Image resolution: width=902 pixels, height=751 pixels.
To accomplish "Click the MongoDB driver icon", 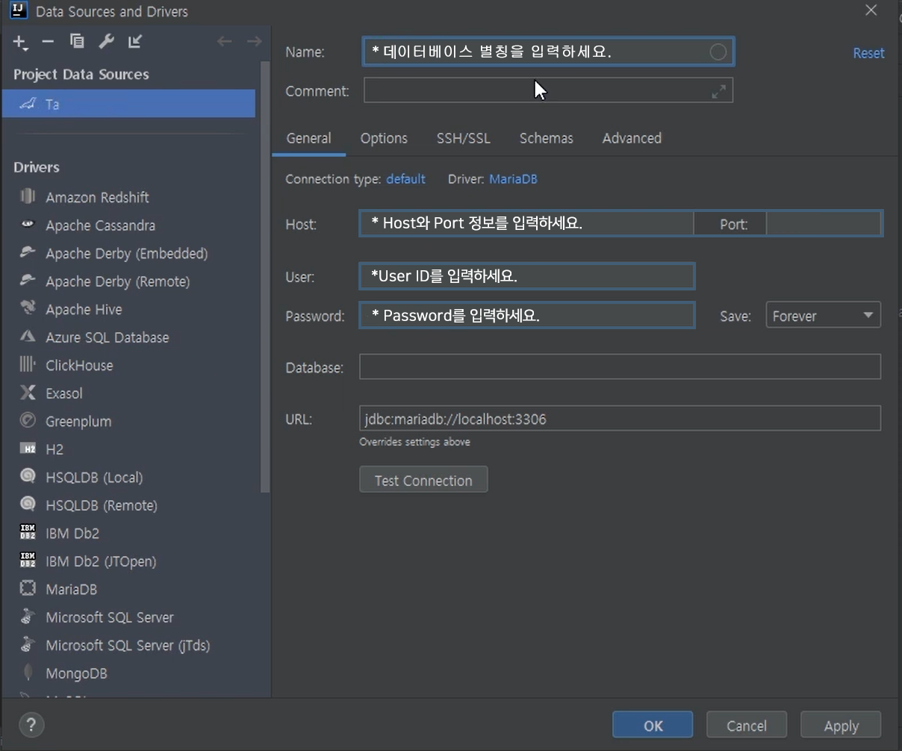I will click(28, 673).
